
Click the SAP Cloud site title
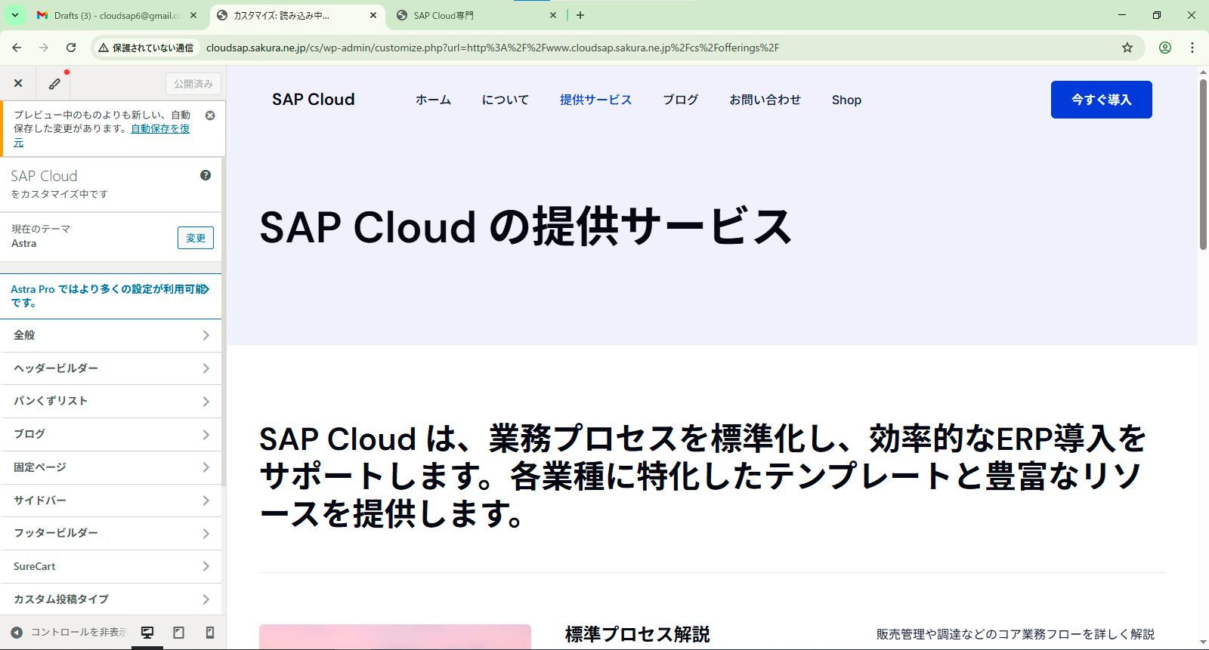tap(314, 100)
